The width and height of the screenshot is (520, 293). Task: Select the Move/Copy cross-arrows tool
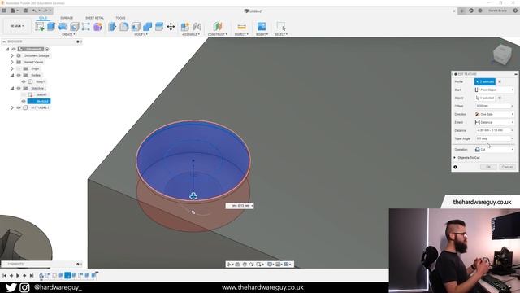click(171, 27)
